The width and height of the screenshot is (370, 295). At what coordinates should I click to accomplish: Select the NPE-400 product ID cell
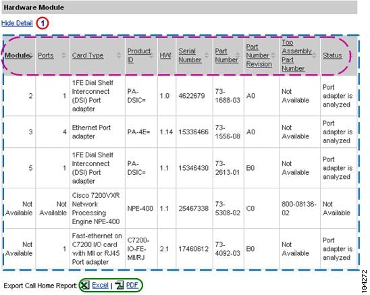pyautogui.click(x=141, y=209)
